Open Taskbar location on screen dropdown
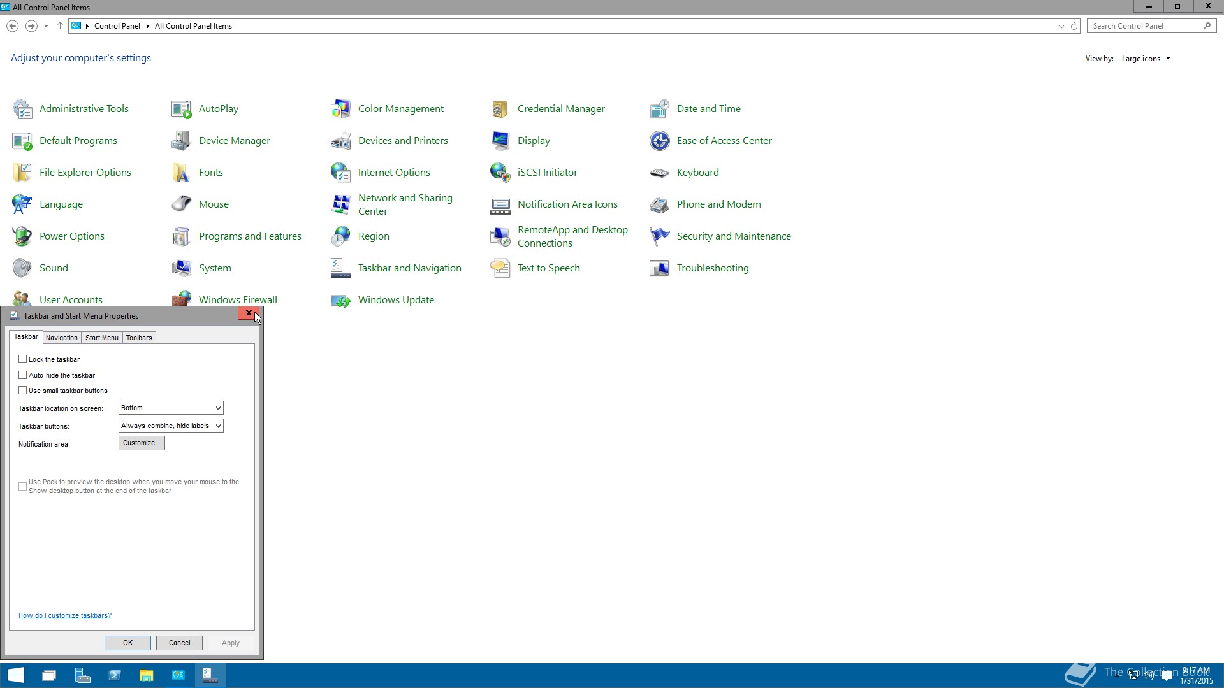Image resolution: width=1224 pixels, height=688 pixels. [171, 408]
